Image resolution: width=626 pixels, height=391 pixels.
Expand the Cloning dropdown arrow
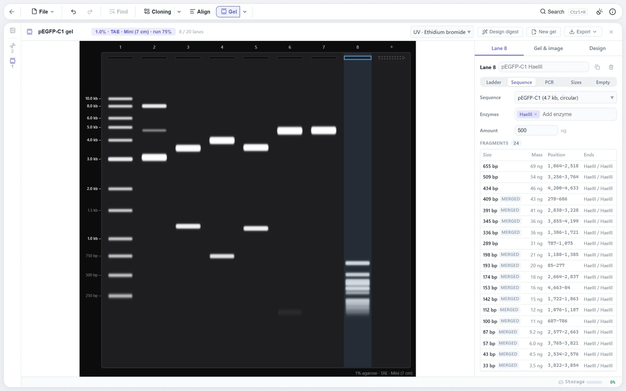(x=179, y=12)
